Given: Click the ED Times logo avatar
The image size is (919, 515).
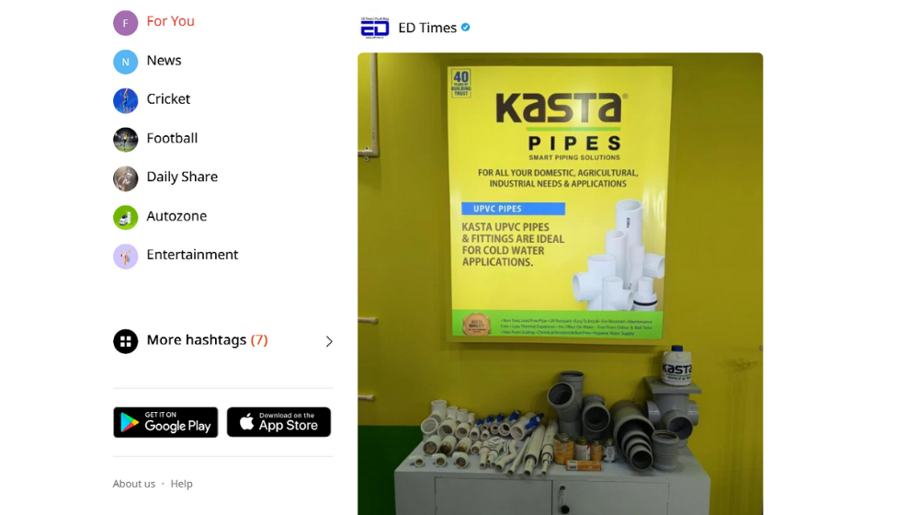Looking at the screenshot, I should [375, 28].
